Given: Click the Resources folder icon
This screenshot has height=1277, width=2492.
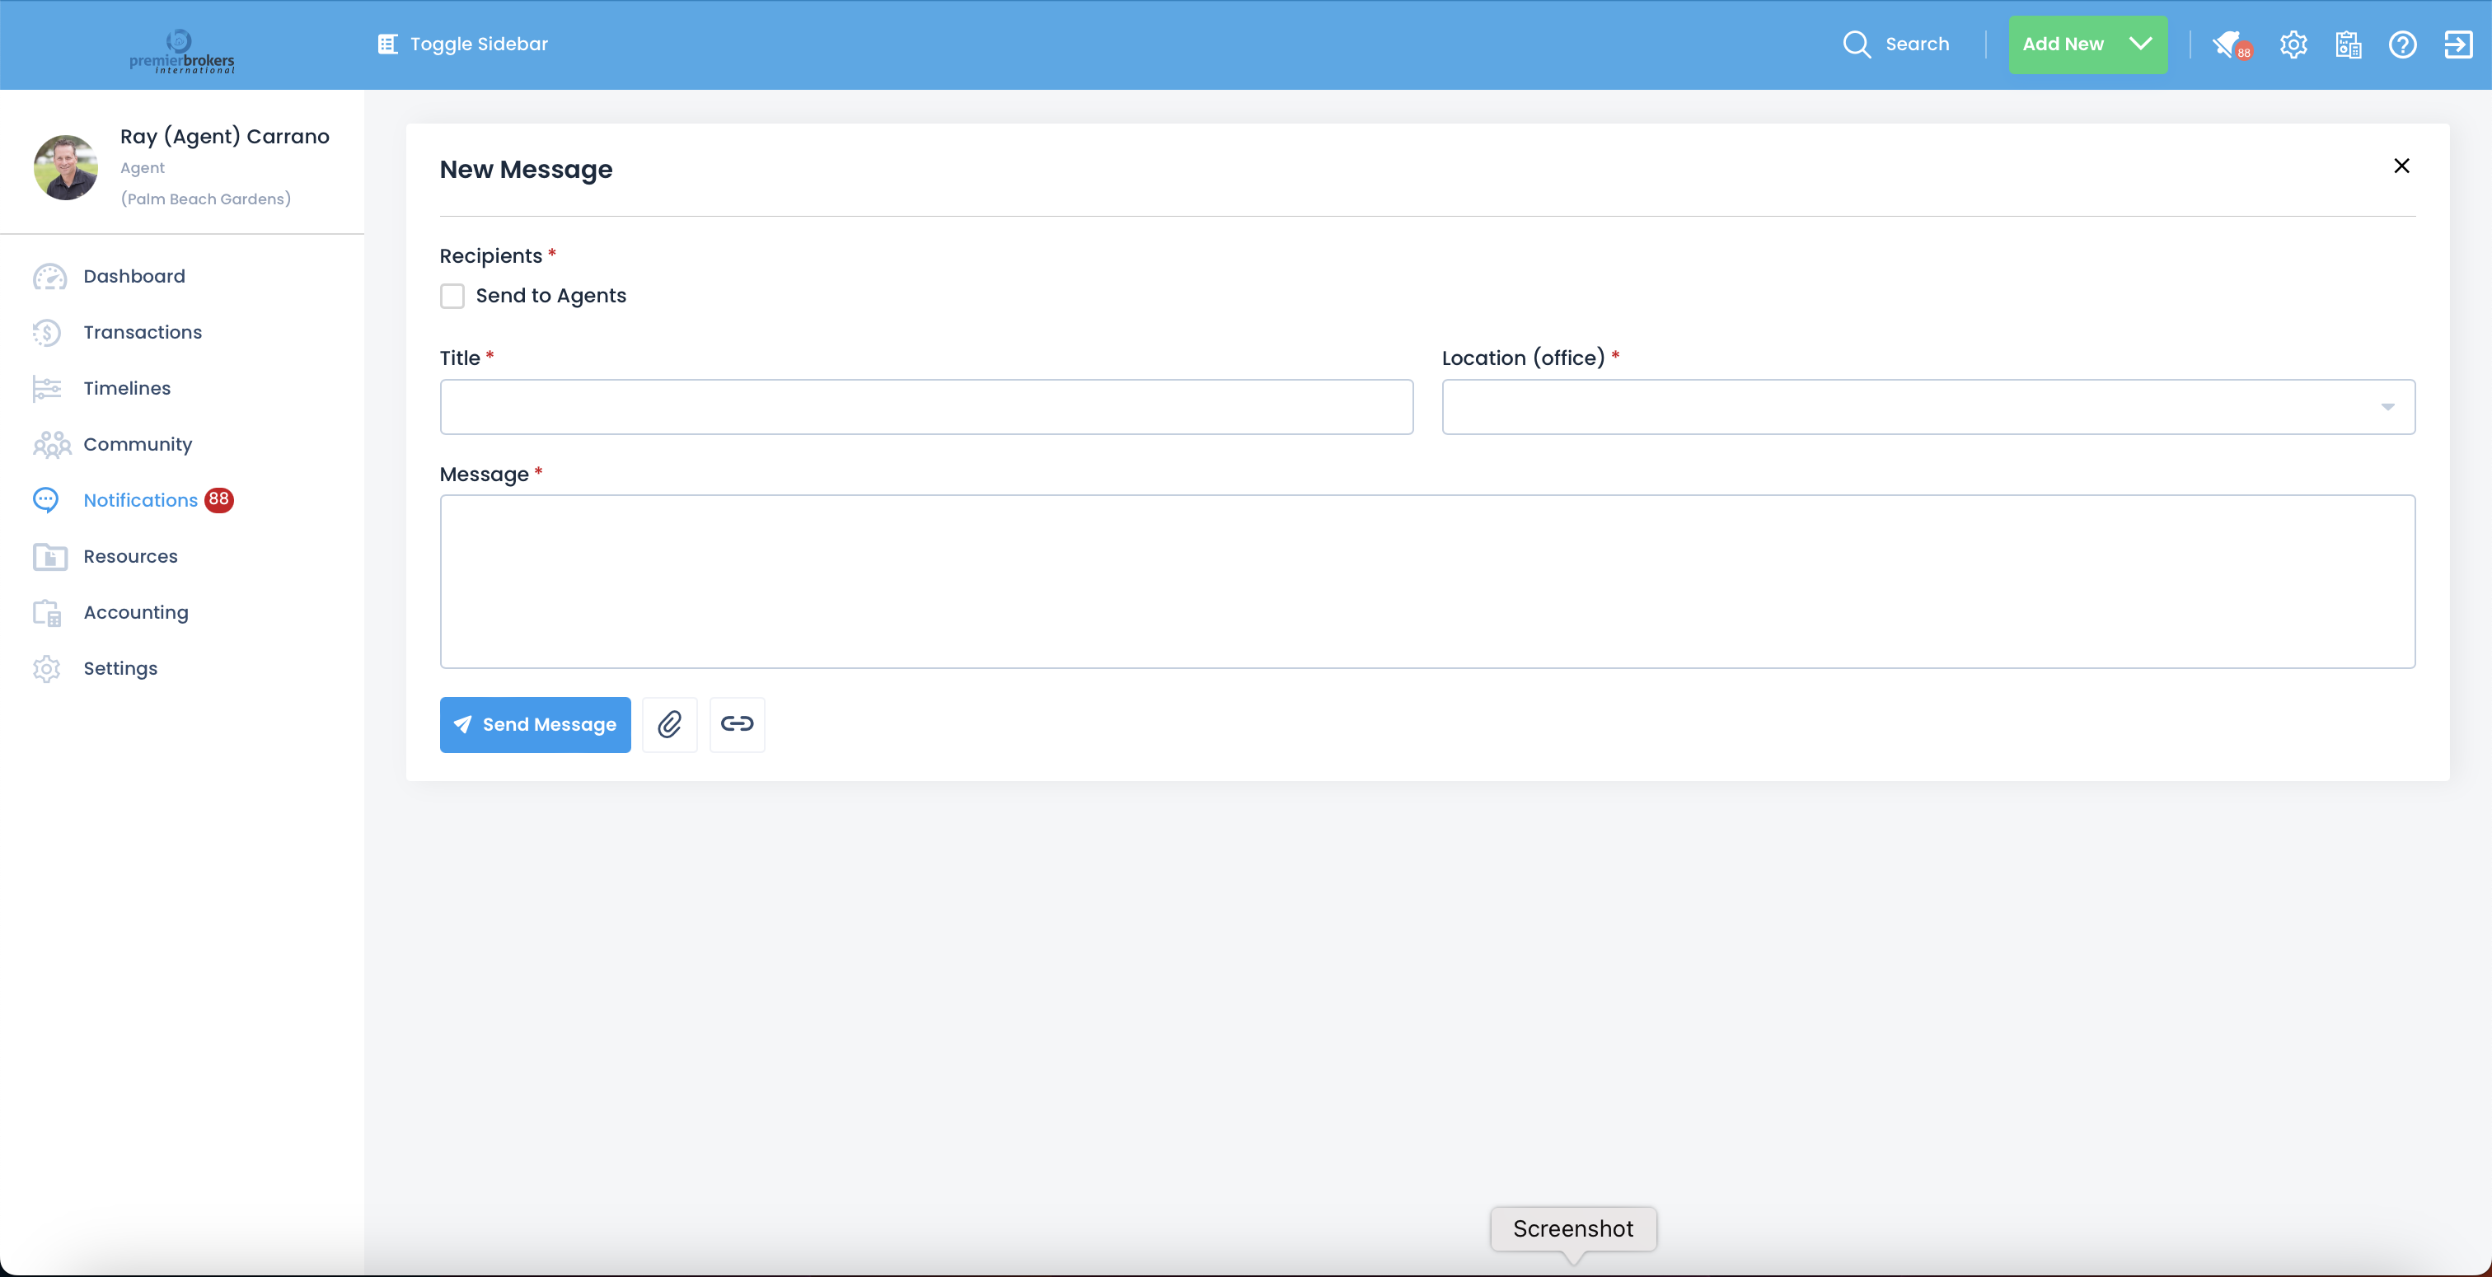Looking at the screenshot, I should coord(49,557).
